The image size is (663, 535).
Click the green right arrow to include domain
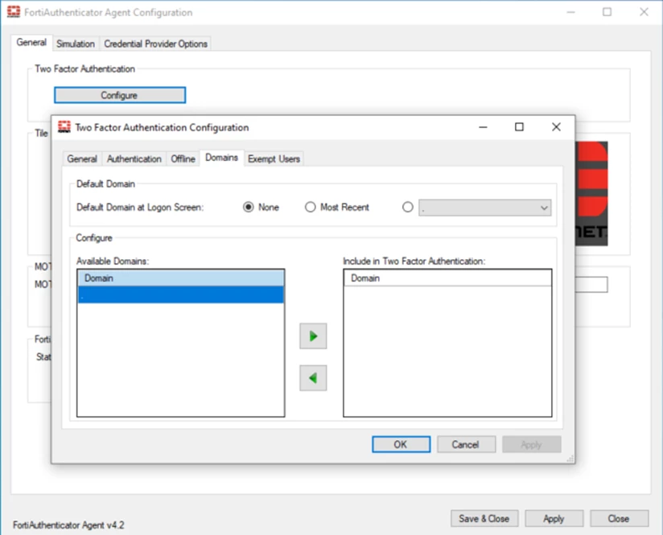coord(313,336)
